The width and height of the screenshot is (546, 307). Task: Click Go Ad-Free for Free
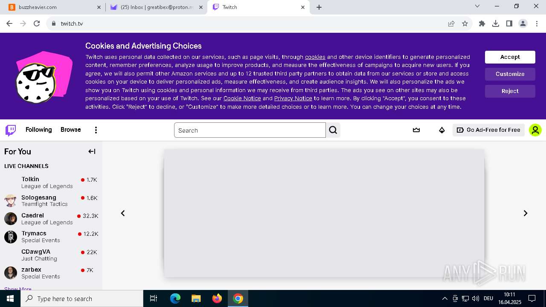[488, 130]
